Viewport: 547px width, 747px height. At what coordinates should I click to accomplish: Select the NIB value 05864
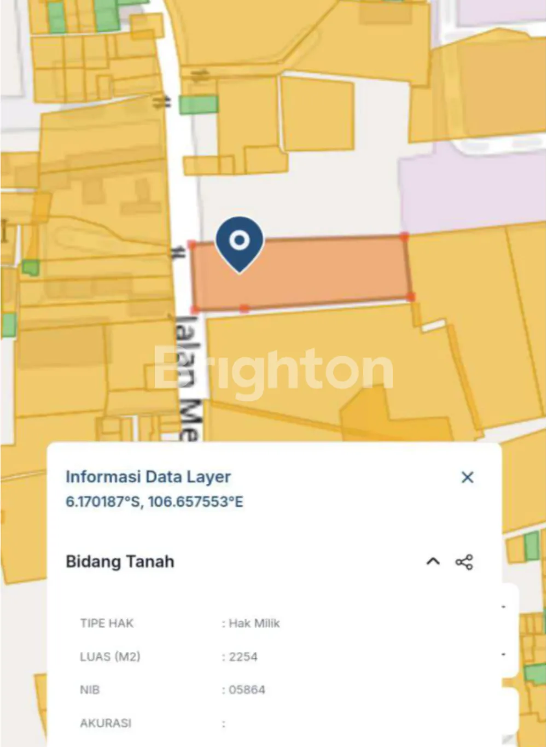pos(247,690)
